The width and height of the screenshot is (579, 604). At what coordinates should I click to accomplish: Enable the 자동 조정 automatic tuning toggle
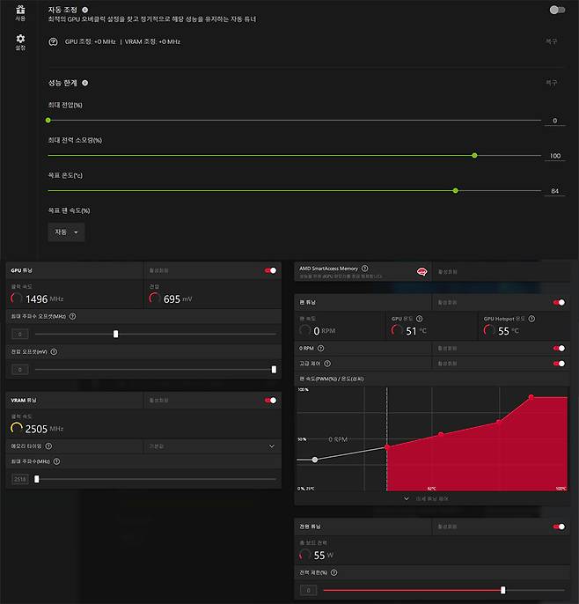pyautogui.click(x=556, y=10)
